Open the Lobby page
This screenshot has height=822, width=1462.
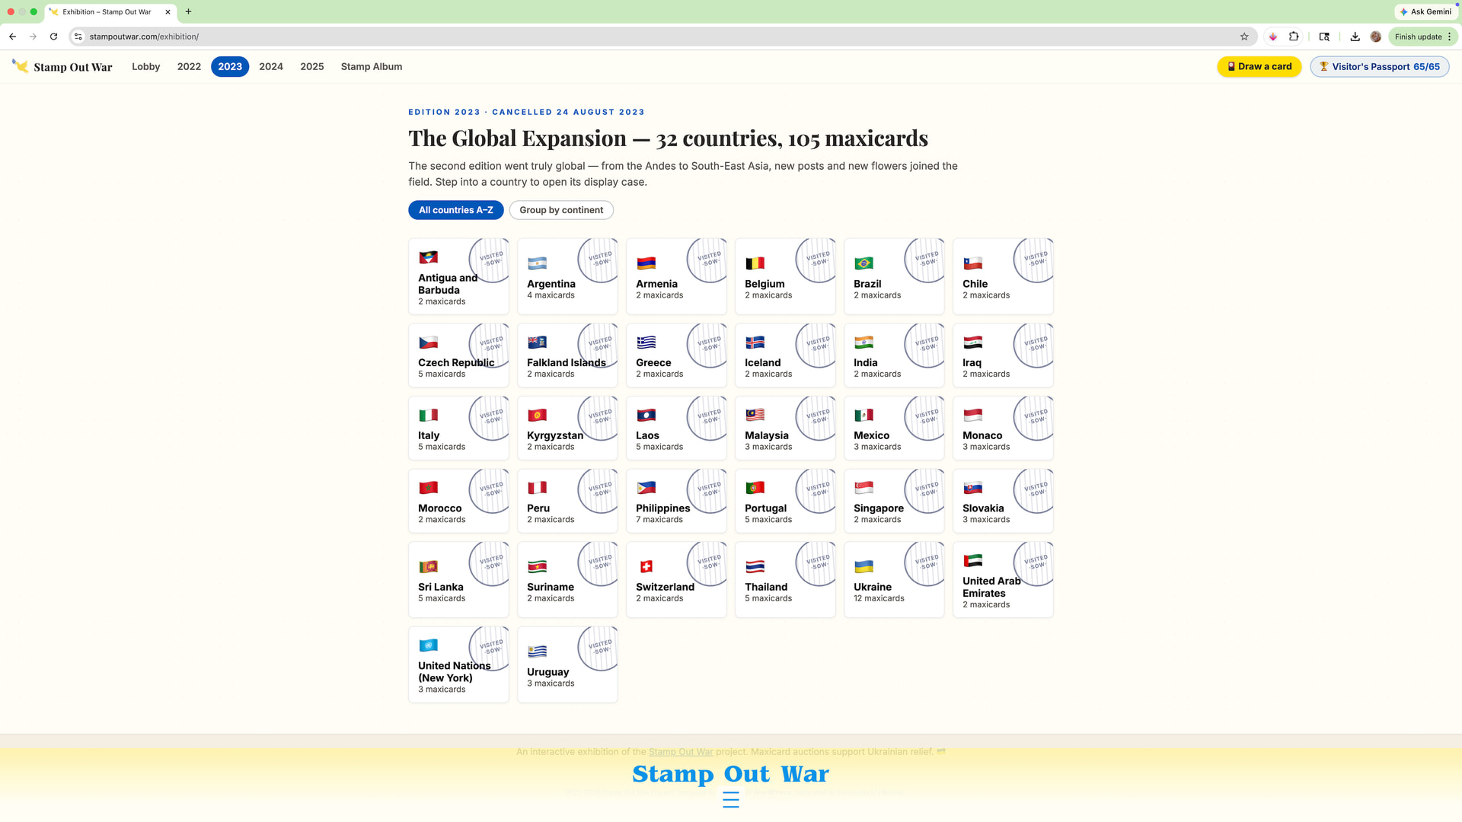(145, 67)
